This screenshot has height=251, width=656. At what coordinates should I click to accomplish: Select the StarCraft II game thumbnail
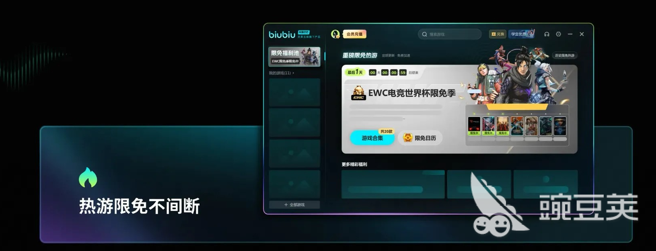tap(560, 126)
